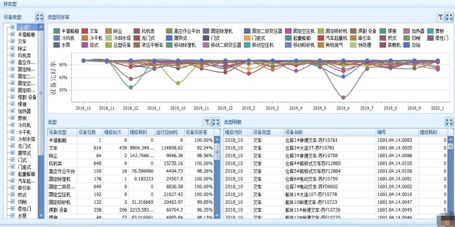Maximize the 类型明细 detail panel

point(449,122)
